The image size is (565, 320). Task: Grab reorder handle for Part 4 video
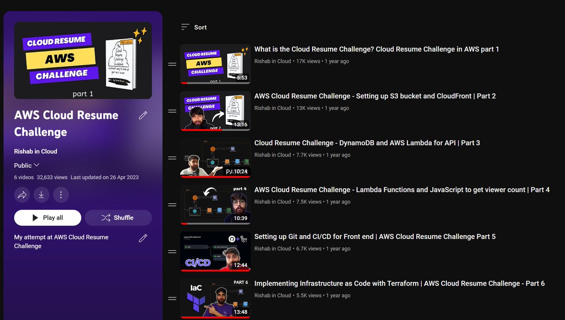pos(172,205)
